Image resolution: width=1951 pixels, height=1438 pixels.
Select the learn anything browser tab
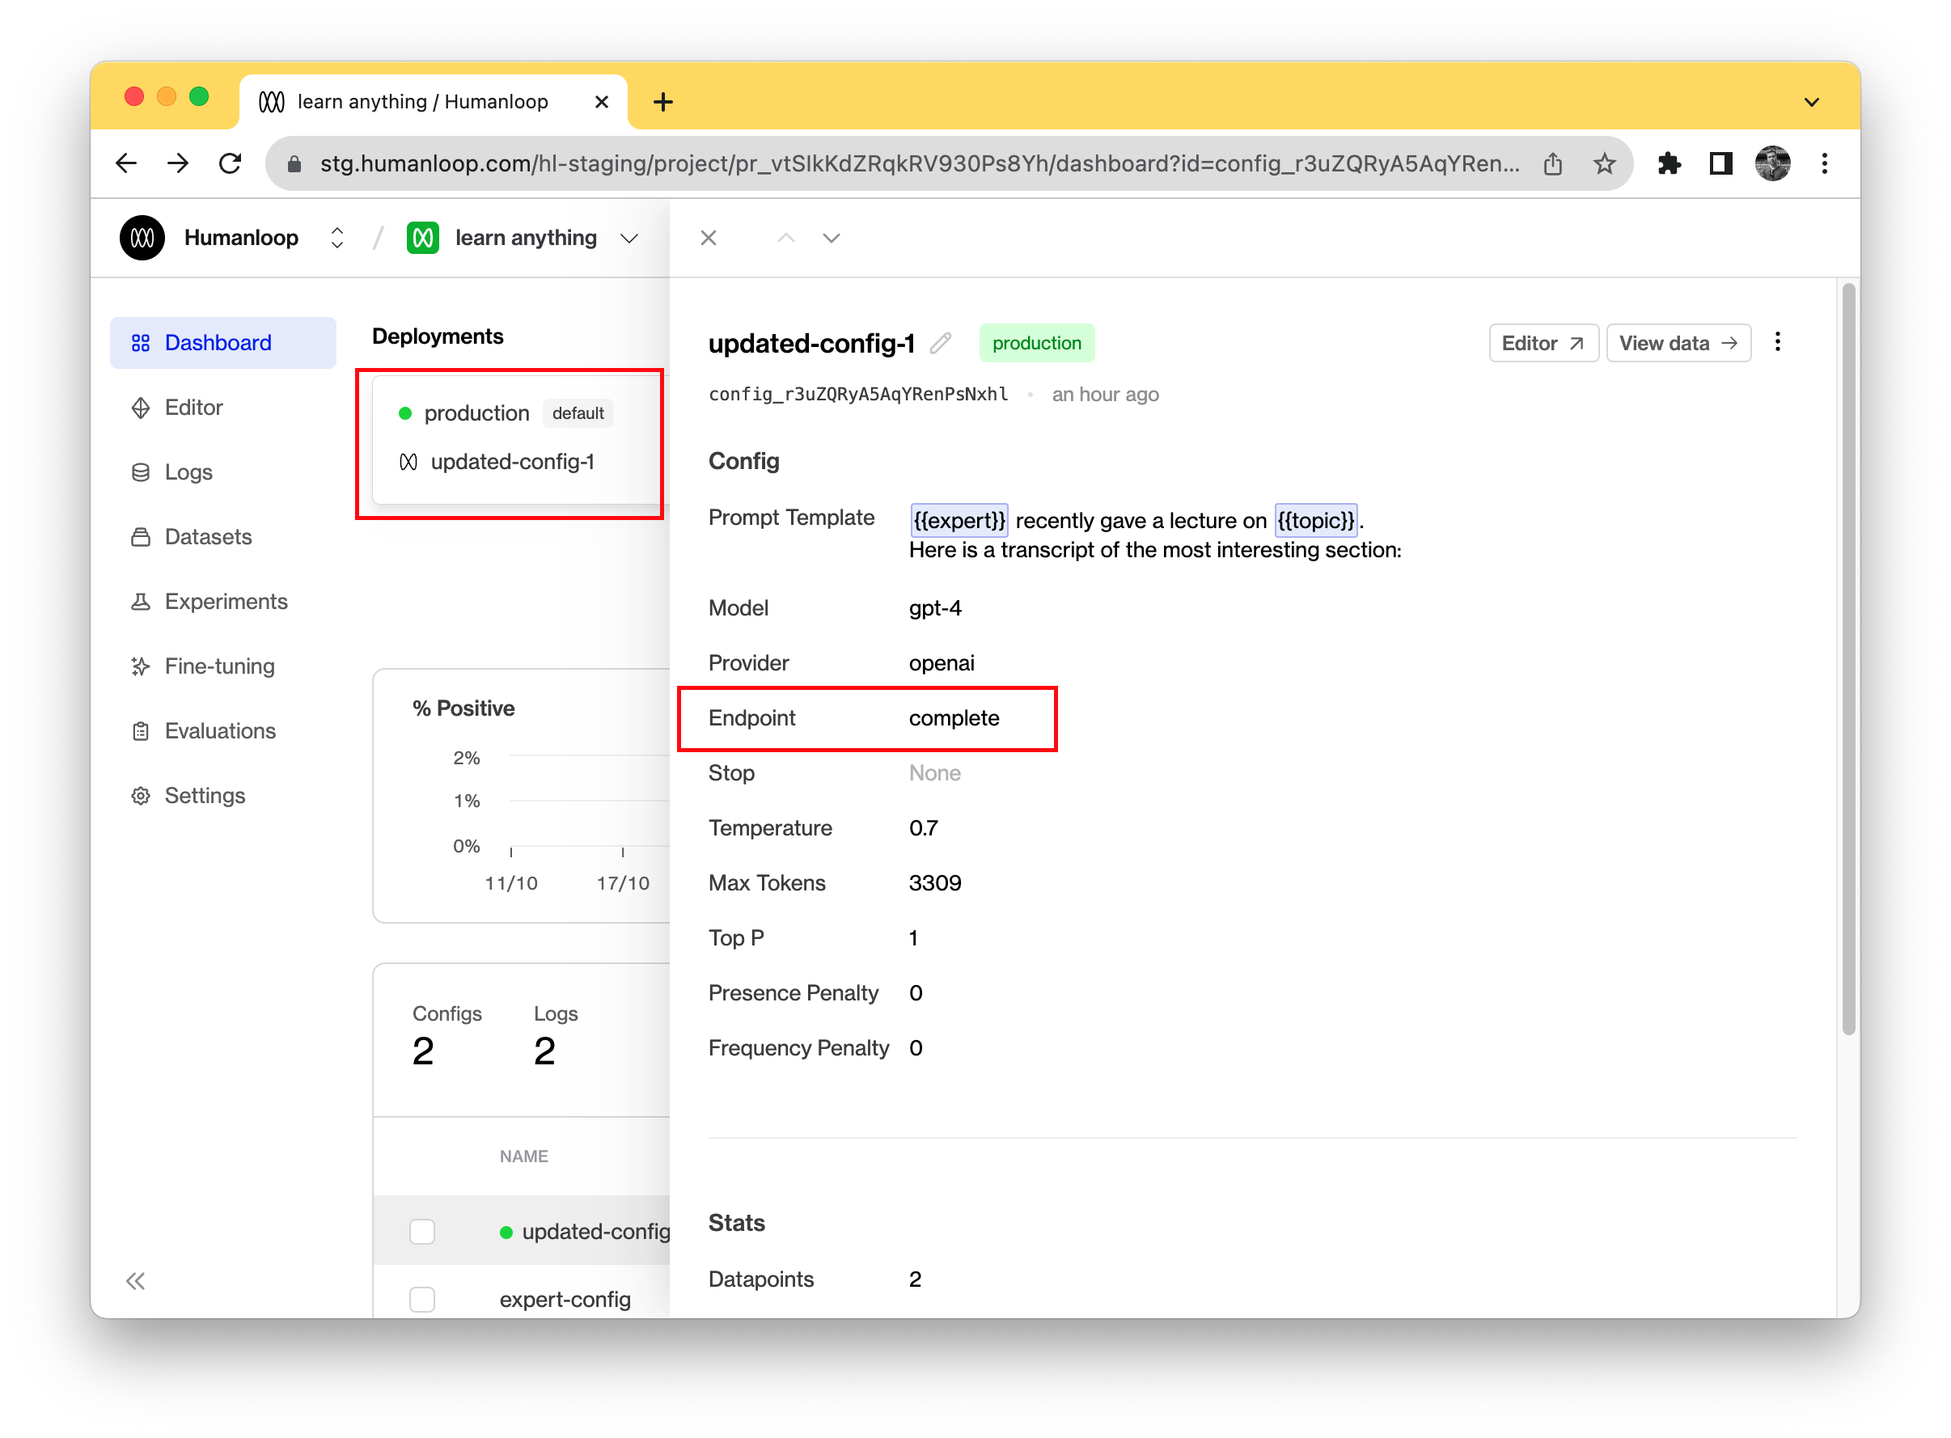point(422,101)
